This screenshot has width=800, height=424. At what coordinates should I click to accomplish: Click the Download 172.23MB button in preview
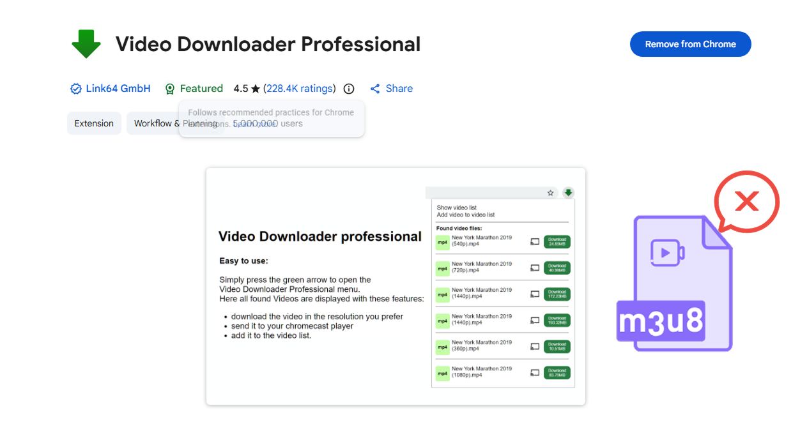(x=557, y=294)
